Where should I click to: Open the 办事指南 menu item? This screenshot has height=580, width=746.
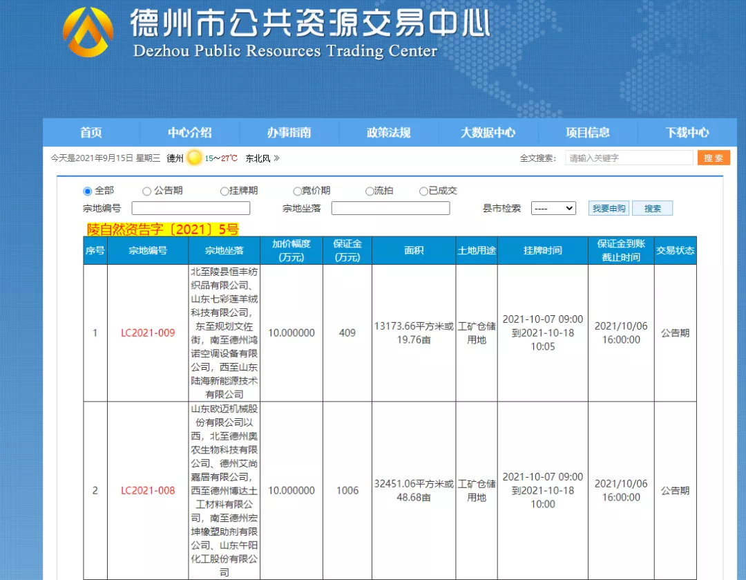tap(289, 132)
